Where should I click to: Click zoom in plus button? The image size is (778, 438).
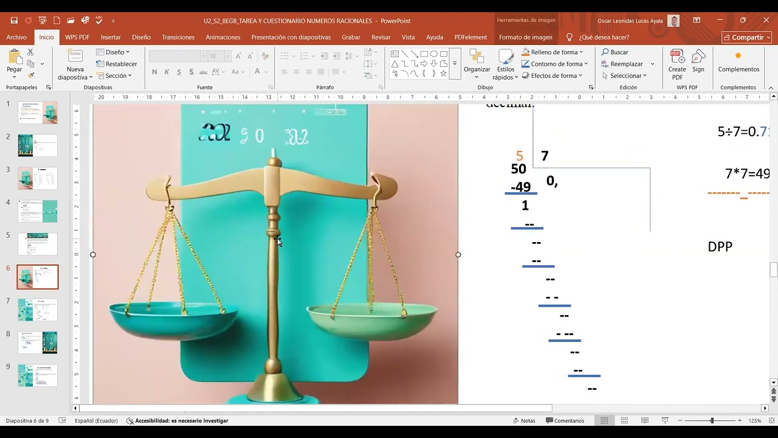tap(740, 420)
